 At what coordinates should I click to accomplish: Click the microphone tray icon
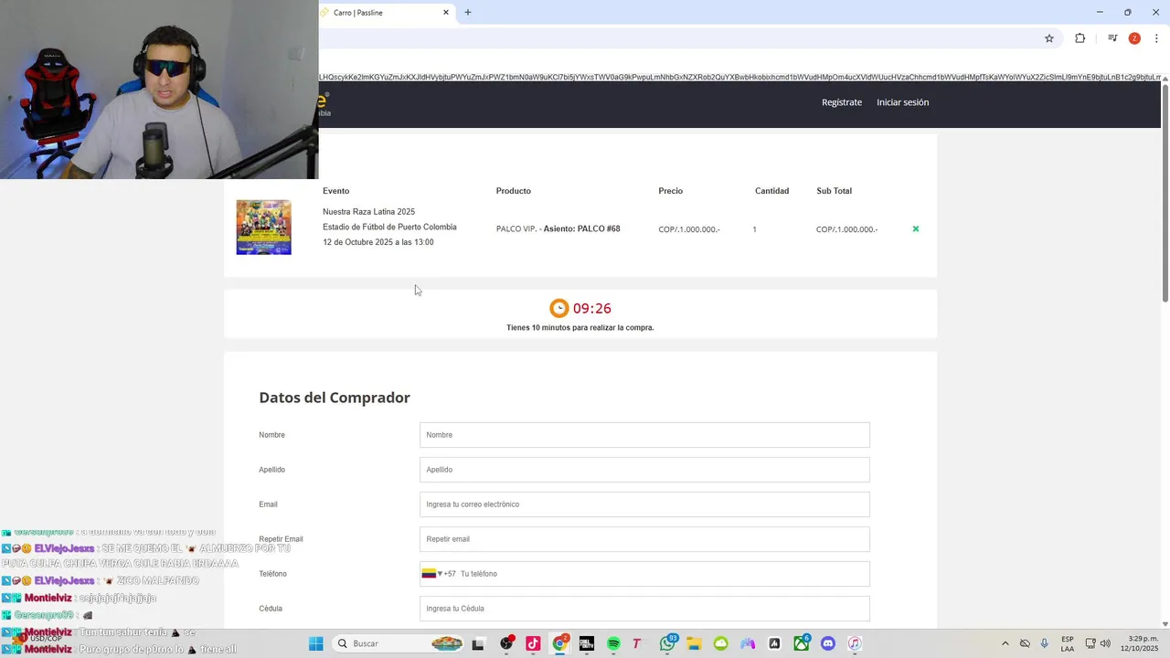point(1045,643)
